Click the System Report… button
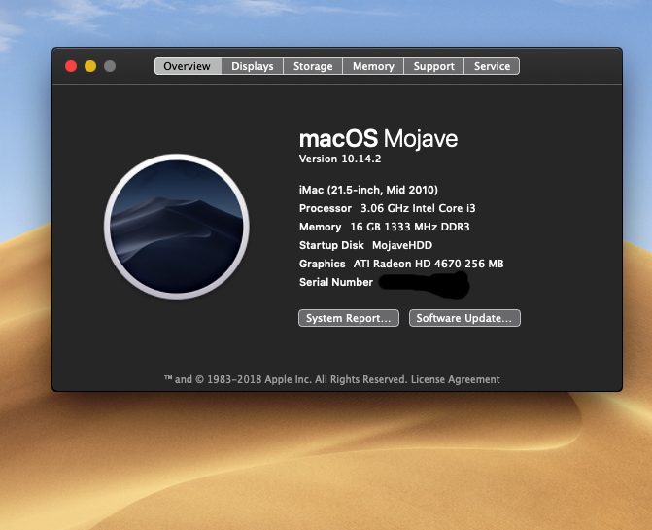 349,318
